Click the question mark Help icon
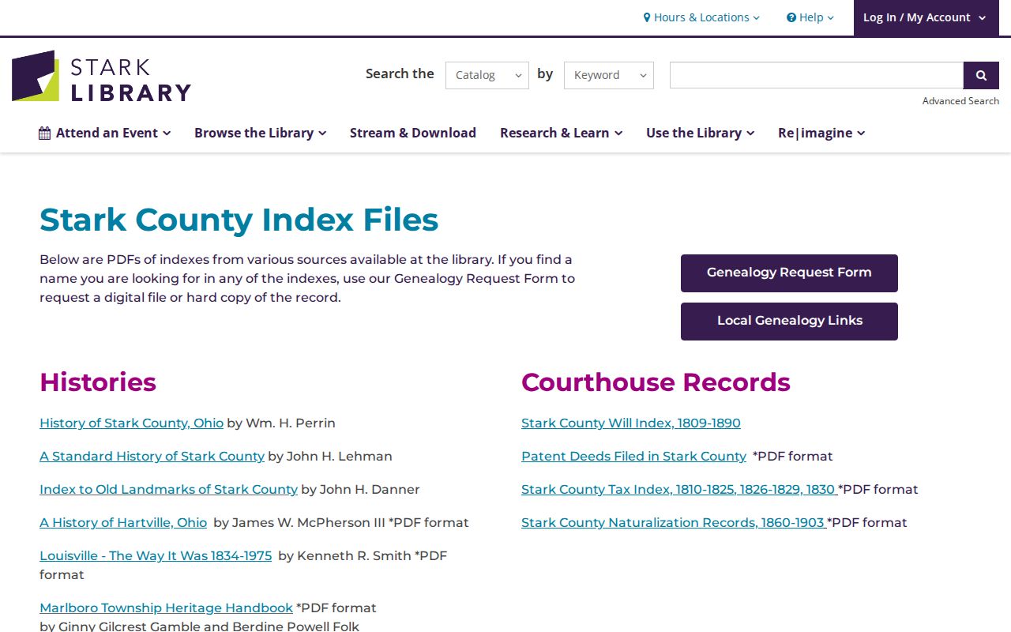The height and width of the screenshot is (632, 1011). tap(791, 17)
